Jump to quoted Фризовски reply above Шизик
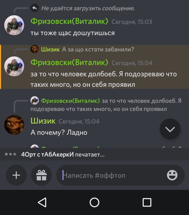The image size is (189, 215). pyautogui.click(x=106, y=105)
